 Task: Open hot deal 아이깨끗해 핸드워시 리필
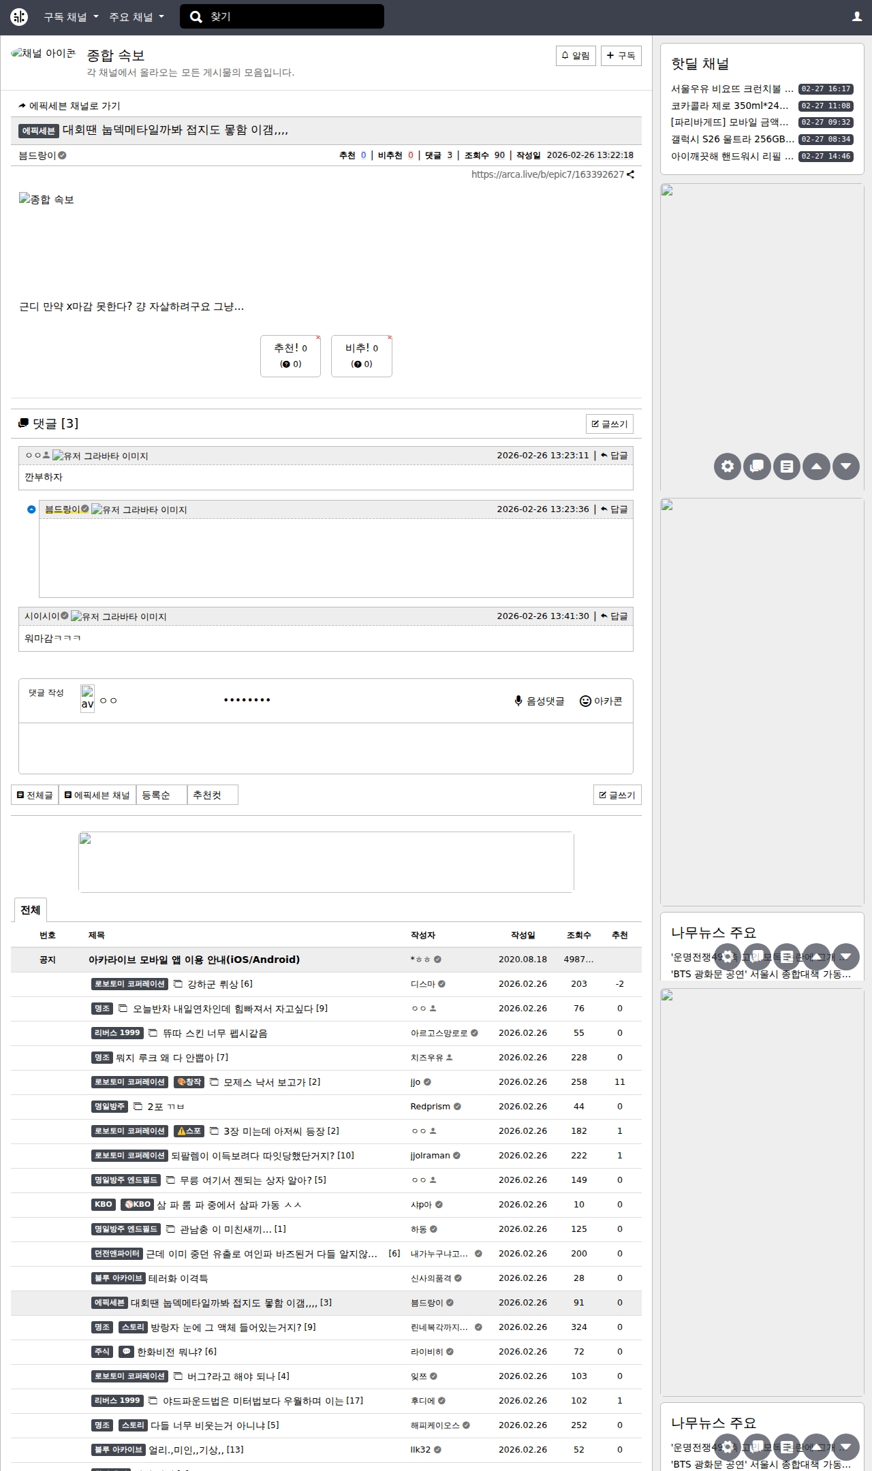coord(732,156)
